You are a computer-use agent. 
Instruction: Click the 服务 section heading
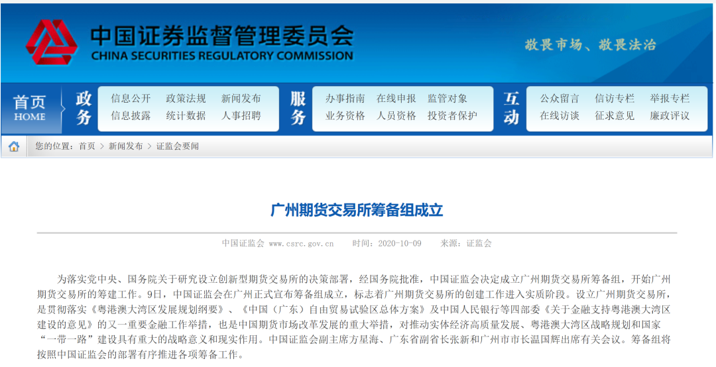(x=298, y=108)
